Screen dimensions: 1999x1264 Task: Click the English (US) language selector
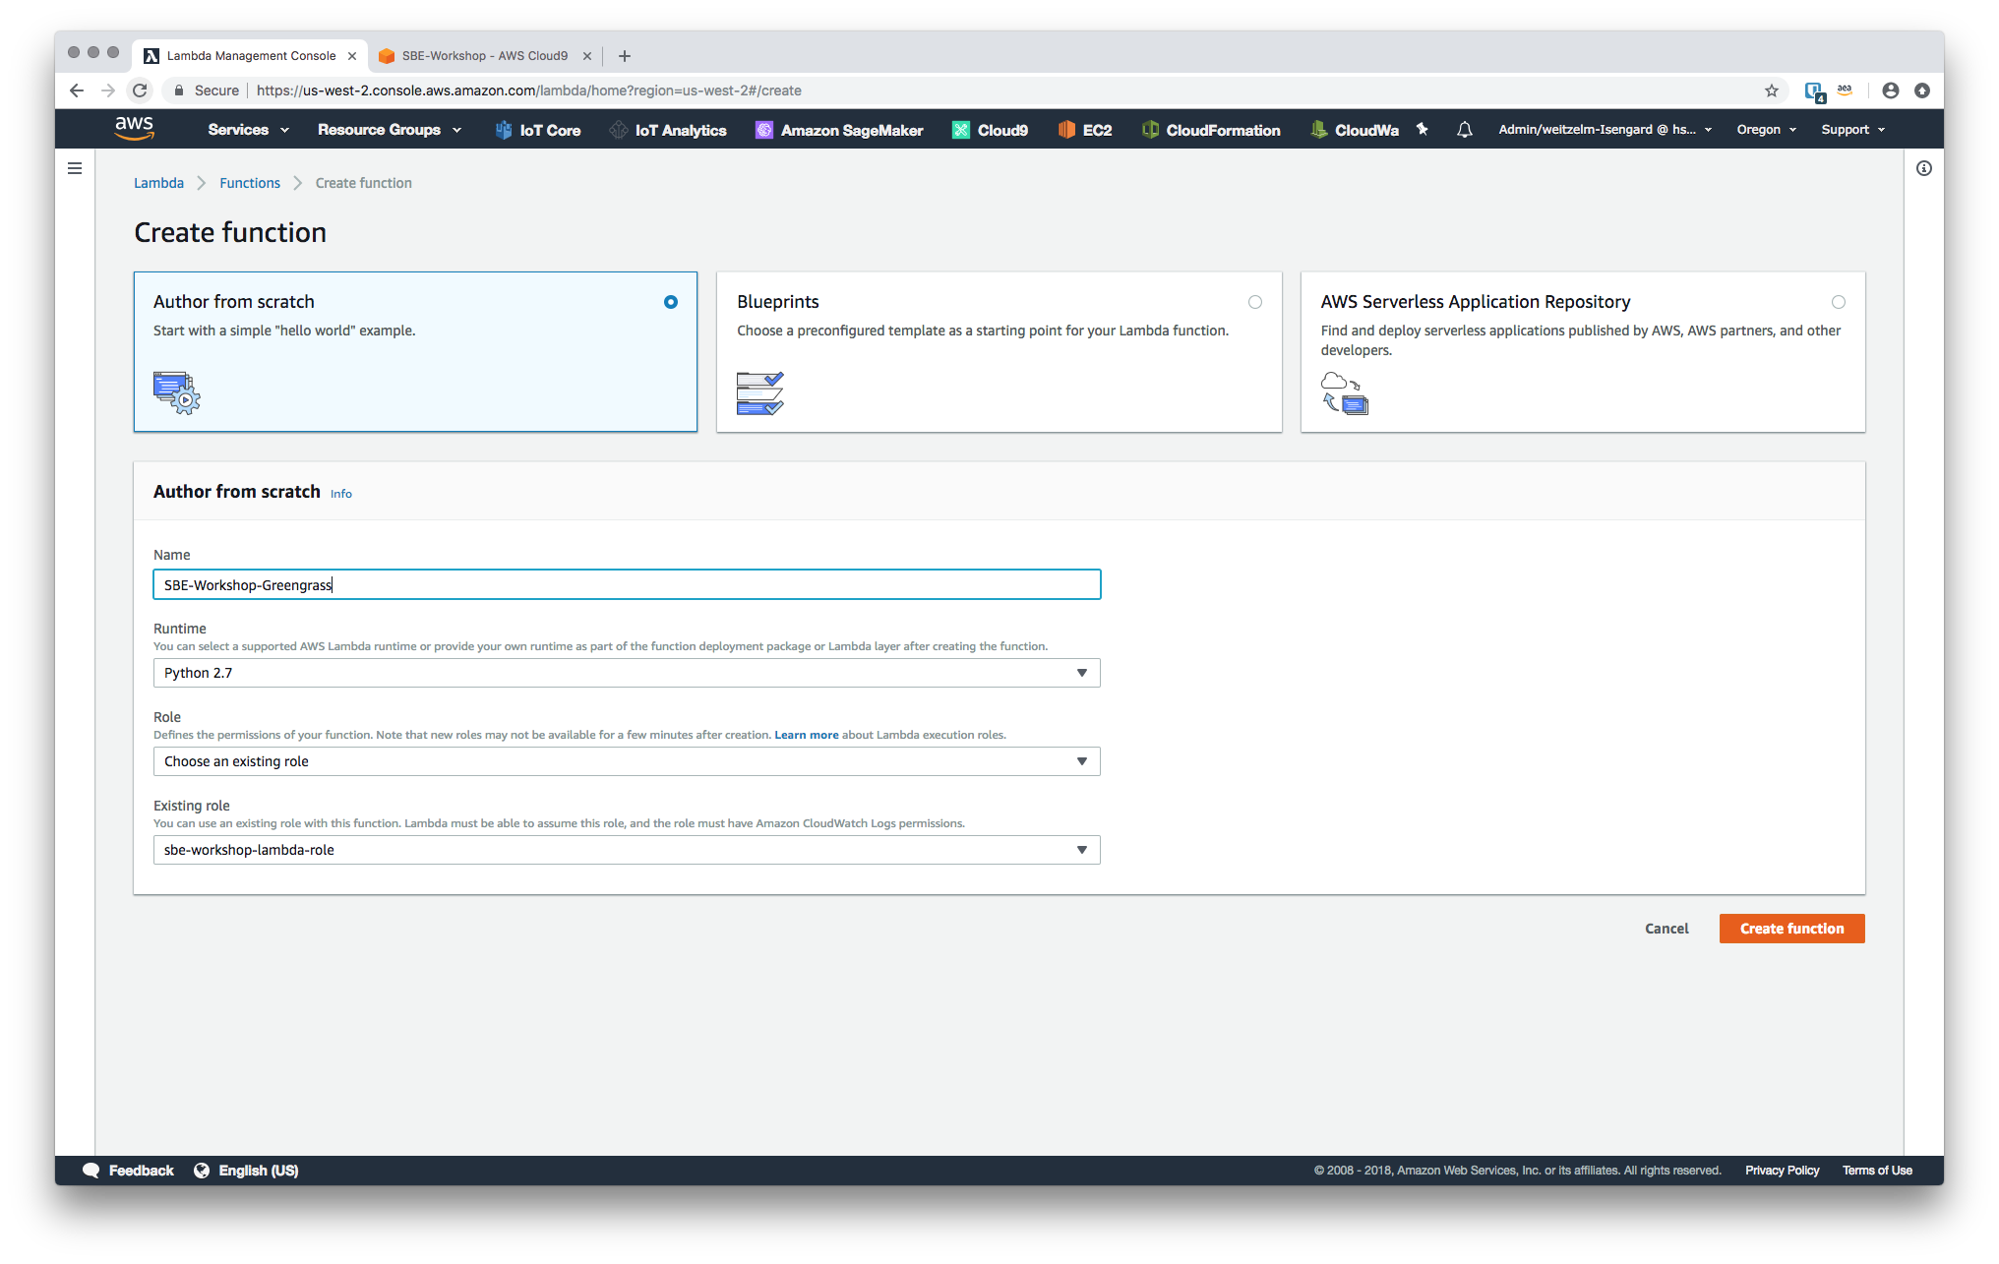(259, 1170)
